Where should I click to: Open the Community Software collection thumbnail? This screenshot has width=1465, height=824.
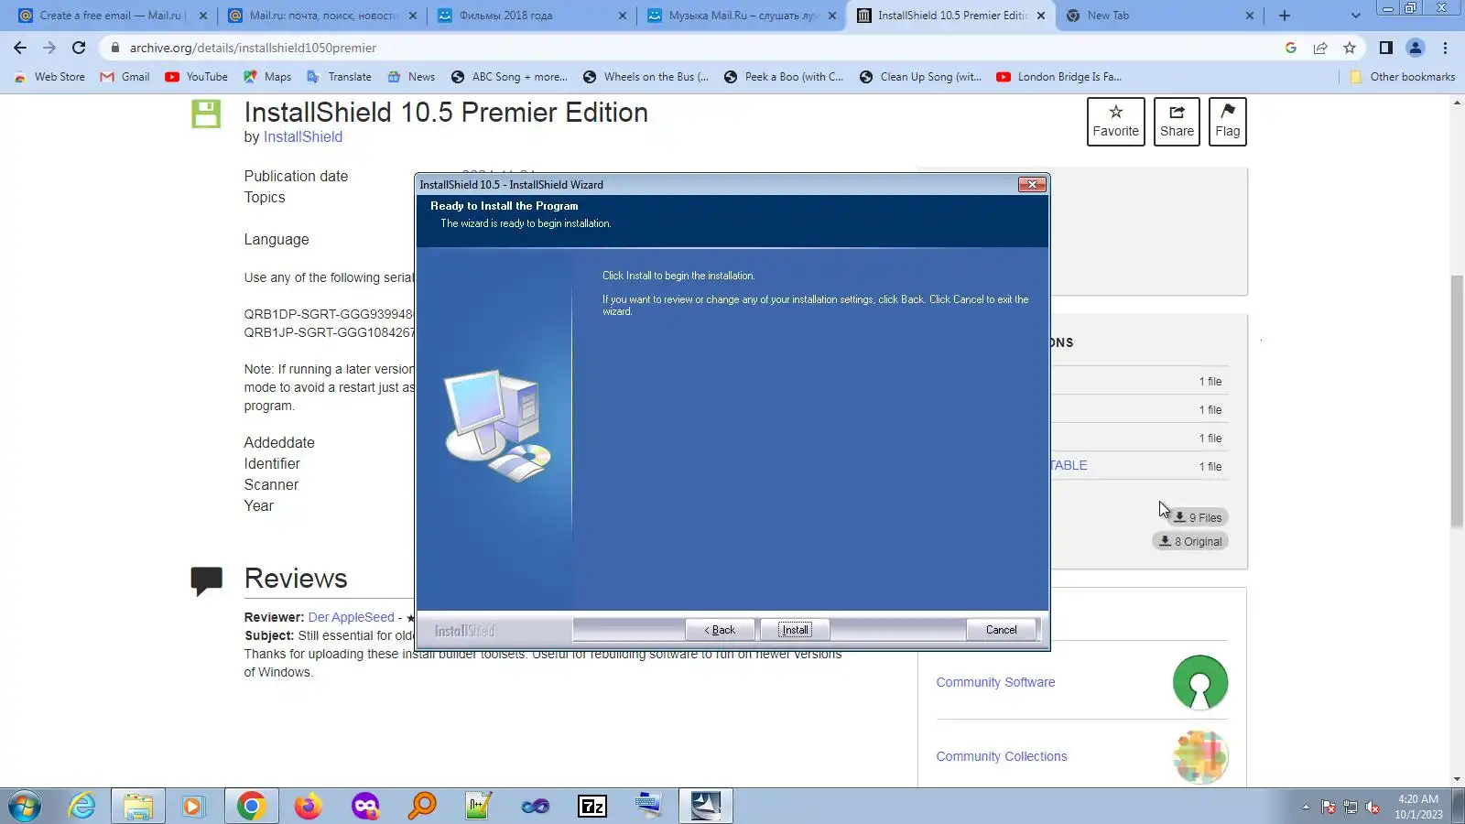point(1200,683)
